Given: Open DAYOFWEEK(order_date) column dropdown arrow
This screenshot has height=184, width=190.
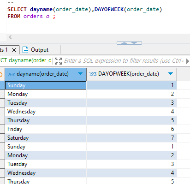Looking at the screenshot, I should click(171, 74).
